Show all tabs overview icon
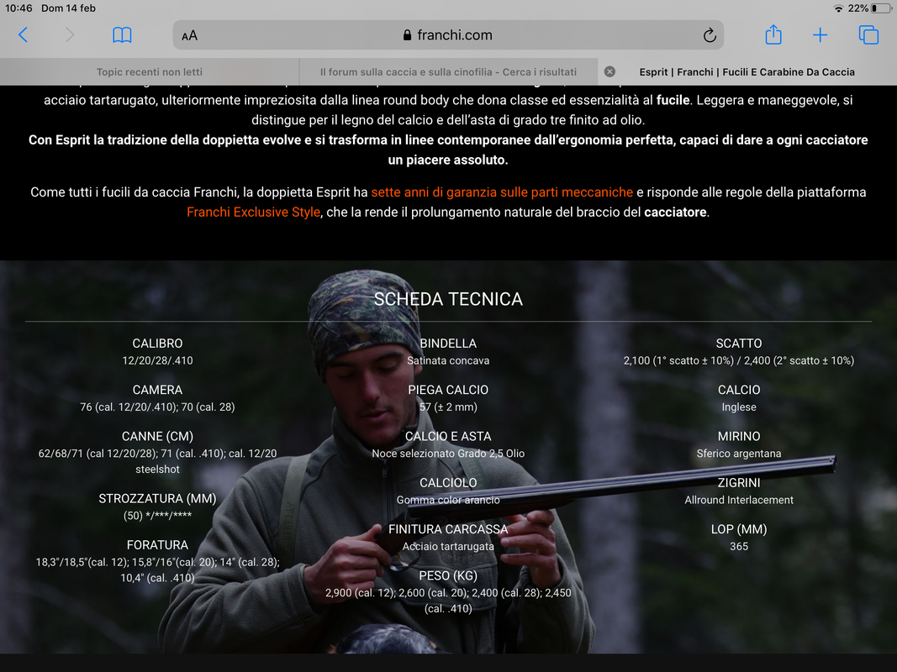The image size is (897, 672). tap(868, 34)
